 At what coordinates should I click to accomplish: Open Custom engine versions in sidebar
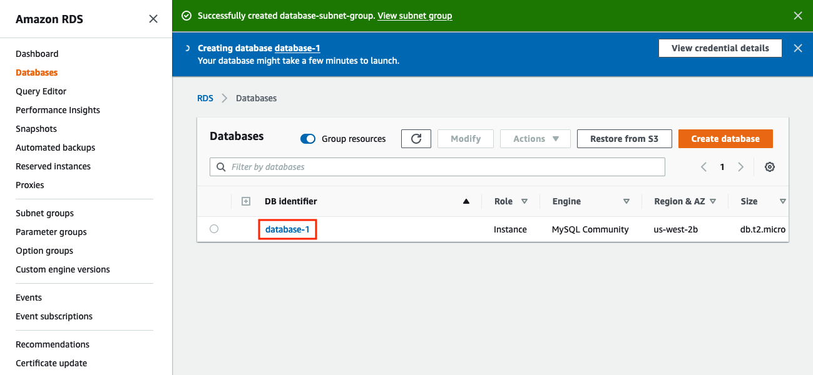[63, 269]
